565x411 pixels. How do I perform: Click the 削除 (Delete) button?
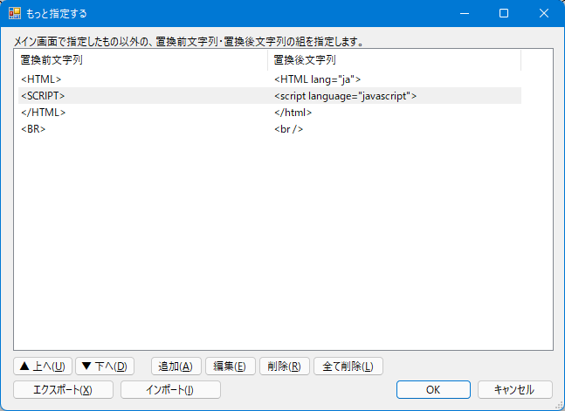283,366
